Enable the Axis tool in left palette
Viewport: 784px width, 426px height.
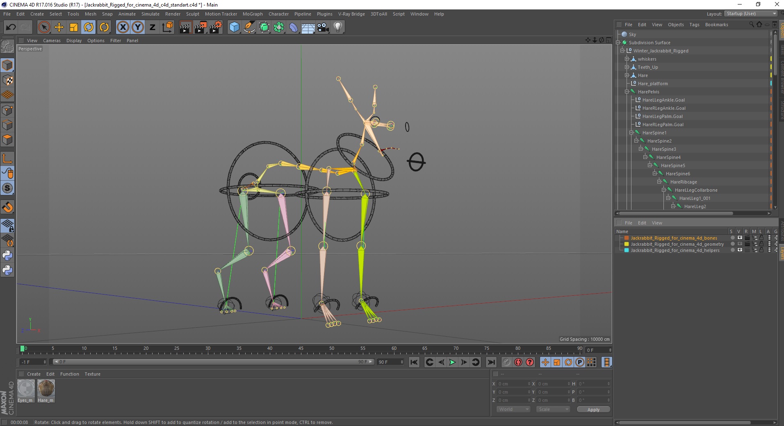pyautogui.click(x=7, y=159)
